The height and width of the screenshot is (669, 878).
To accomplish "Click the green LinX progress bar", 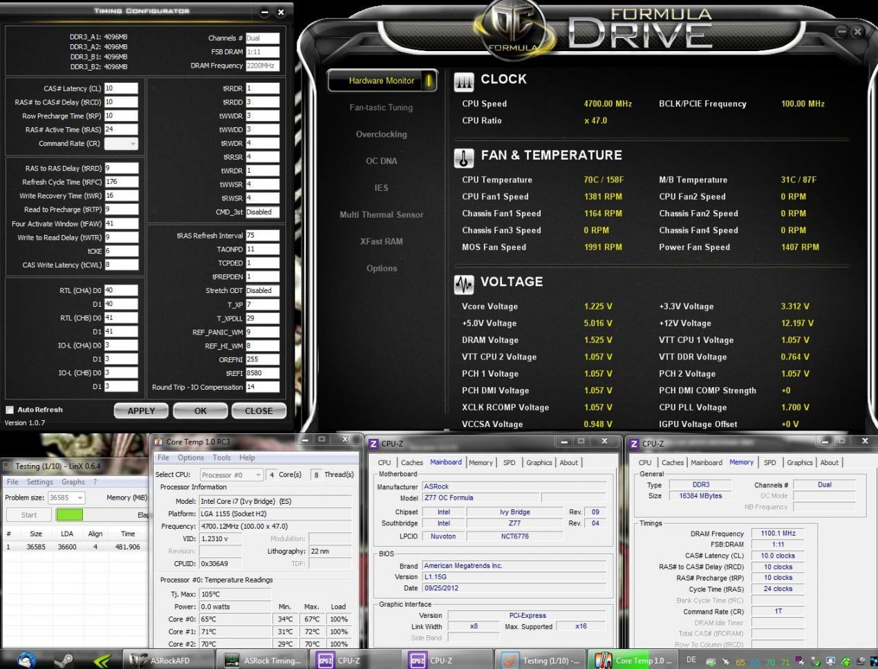I will click(x=69, y=515).
